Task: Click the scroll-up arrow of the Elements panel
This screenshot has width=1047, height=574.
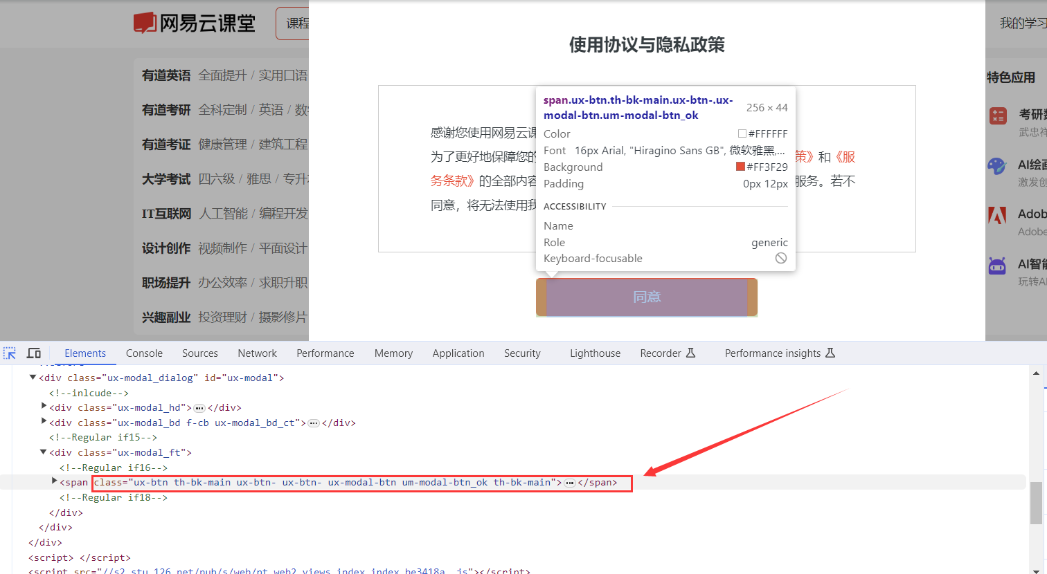Action: point(1036,373)
